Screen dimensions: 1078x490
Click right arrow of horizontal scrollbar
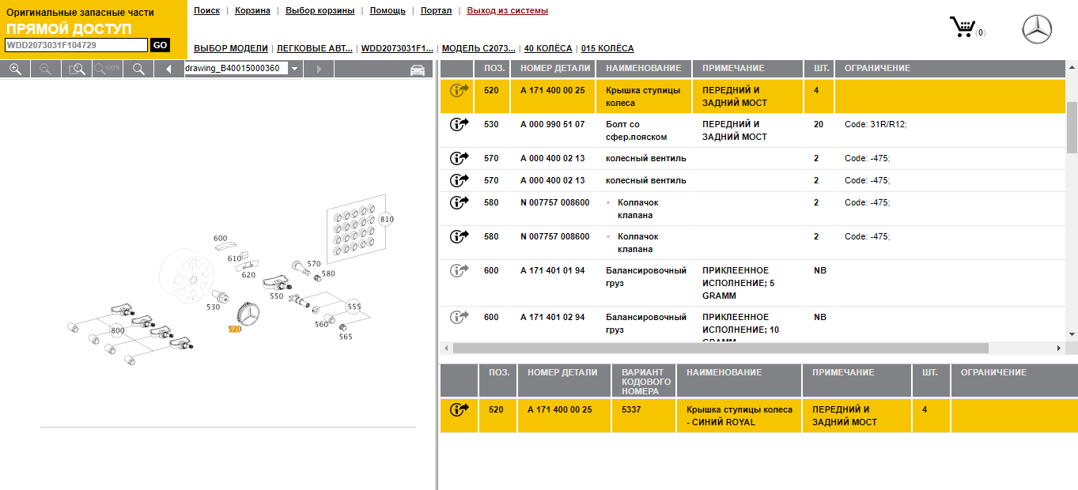click(x=1059, y=348)
